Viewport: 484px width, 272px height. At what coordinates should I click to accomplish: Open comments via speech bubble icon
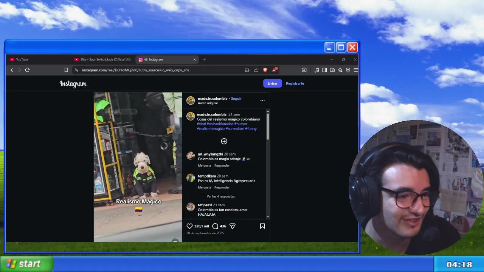pos(215,226)
